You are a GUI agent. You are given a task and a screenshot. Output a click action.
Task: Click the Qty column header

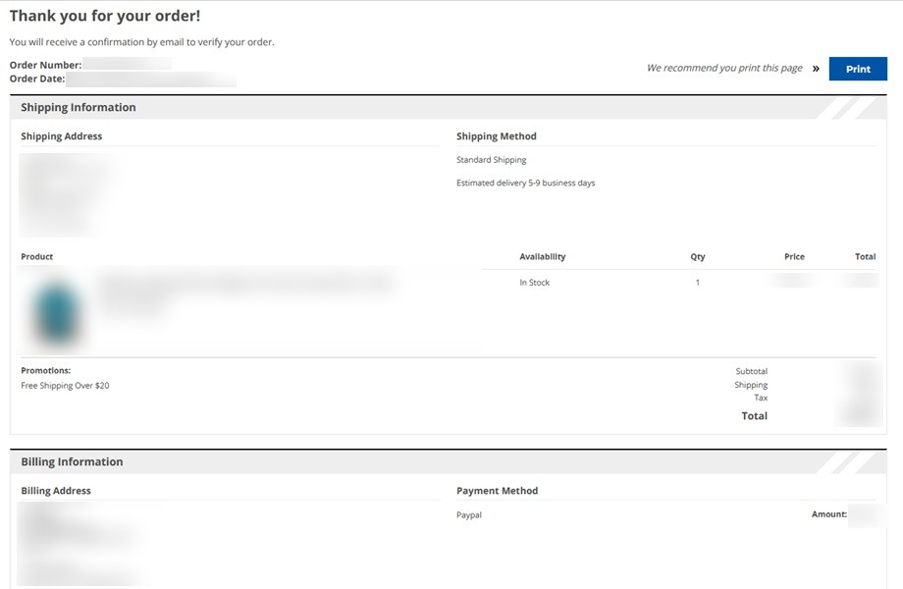[697, 257]
